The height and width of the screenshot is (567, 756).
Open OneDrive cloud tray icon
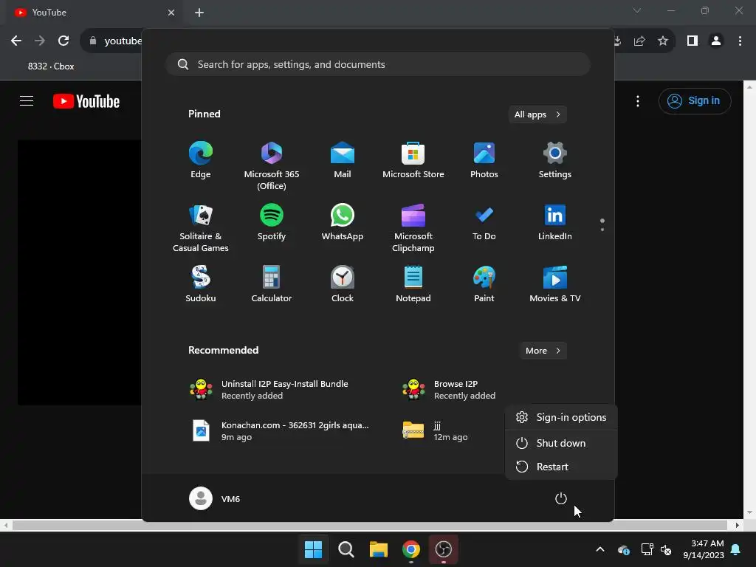click(623, 549)
